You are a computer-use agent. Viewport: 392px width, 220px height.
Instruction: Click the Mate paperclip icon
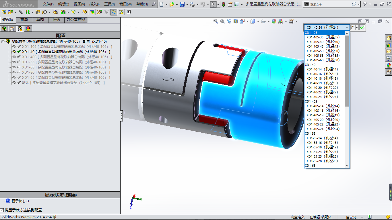21,12
